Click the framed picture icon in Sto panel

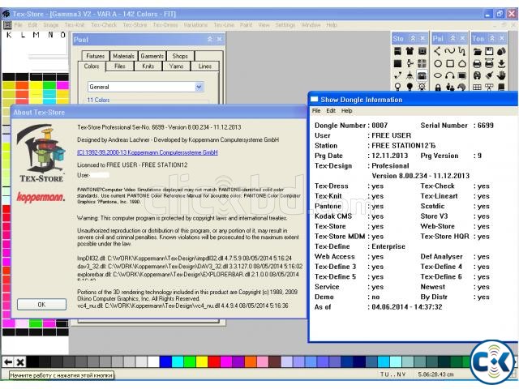coord(422,51)
